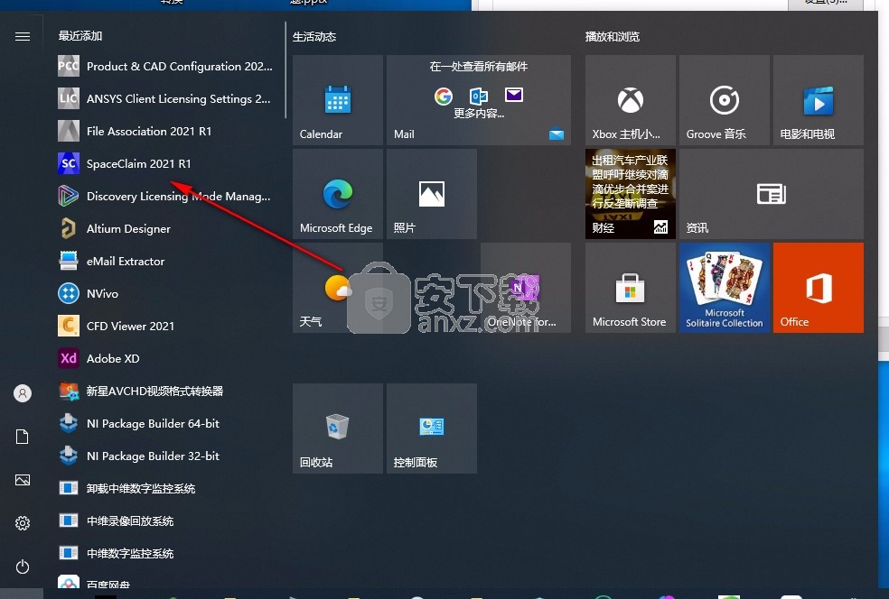
Task: Launch Groove 音乐 tile
Action: click(725, 100)
